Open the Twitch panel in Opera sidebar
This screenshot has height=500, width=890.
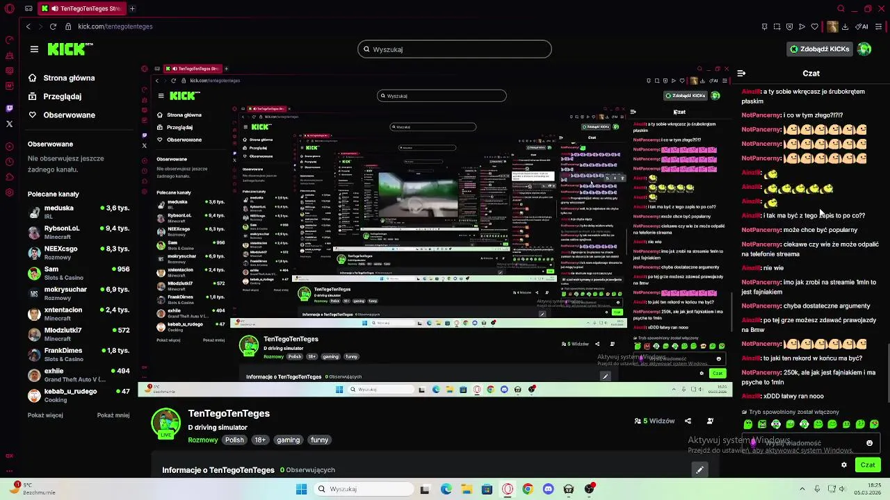[9, 108]
